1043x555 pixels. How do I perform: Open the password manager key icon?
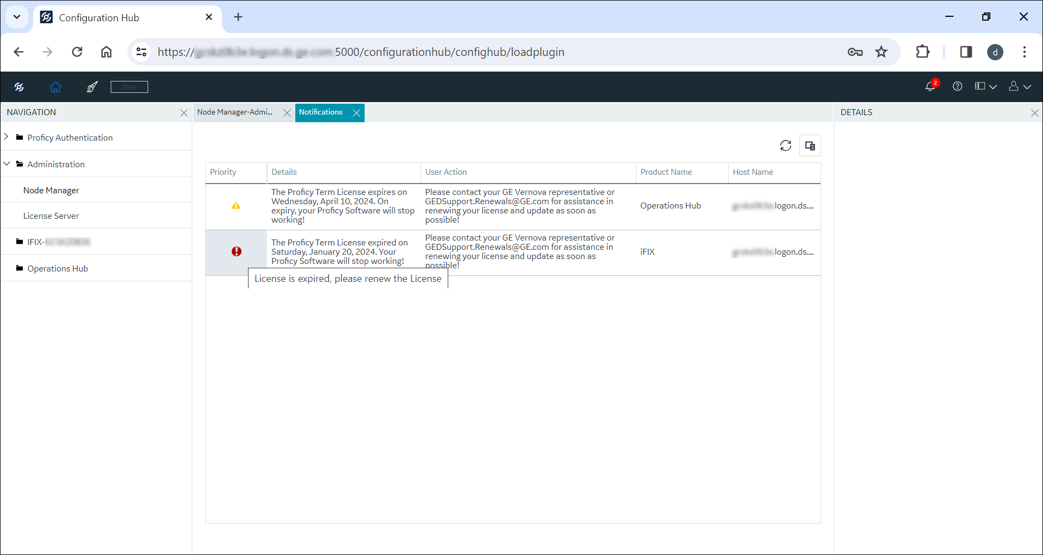click(855, 52)
